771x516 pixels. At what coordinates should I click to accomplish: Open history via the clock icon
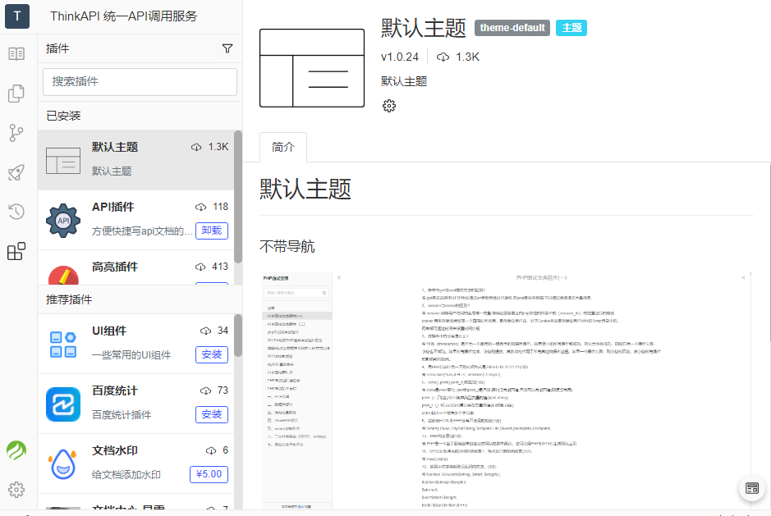(16, 211)
